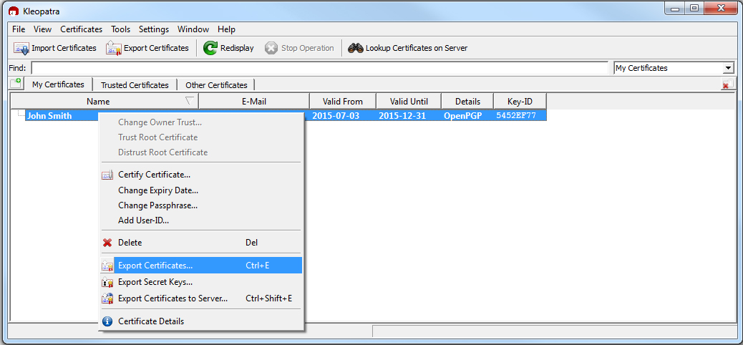Open the Settings menu
This screenshot has width=743, height=345.
(153, 29)
